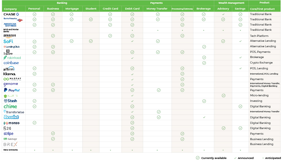The image size is (295, 161).
Task: Select the 'Savings' column header
Action: coord(240,9)
